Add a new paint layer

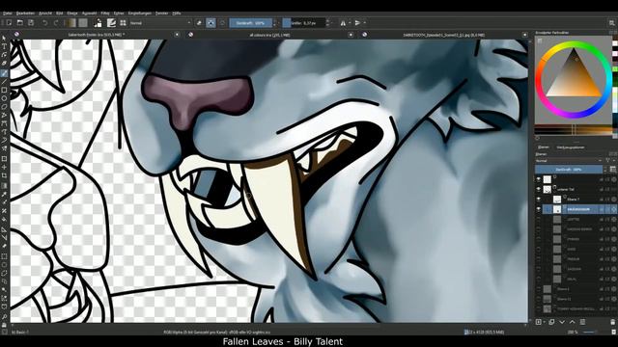click(539, 322)
